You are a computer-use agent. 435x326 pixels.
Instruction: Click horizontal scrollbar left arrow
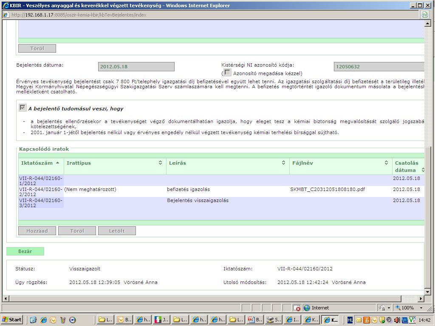tap(5, 298)
